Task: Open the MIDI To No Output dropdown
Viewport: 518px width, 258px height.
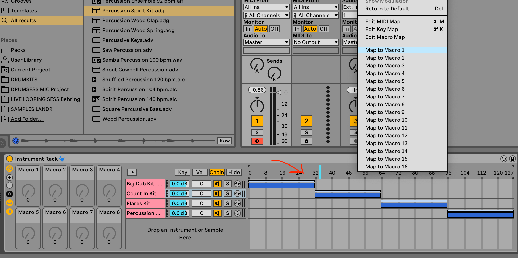Action: 316,42
